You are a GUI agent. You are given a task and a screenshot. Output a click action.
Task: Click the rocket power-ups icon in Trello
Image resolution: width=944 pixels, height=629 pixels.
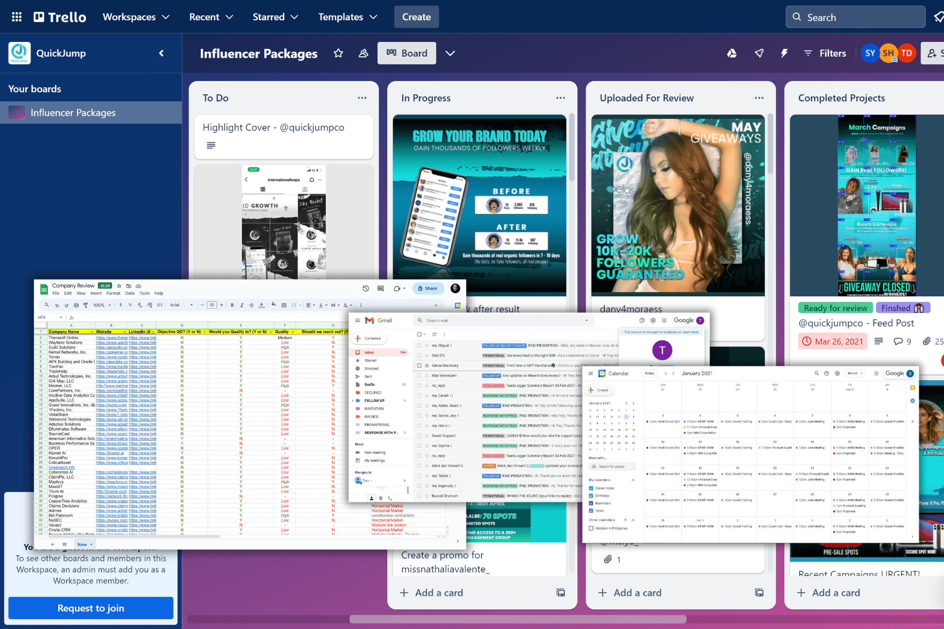click(759, 53)
